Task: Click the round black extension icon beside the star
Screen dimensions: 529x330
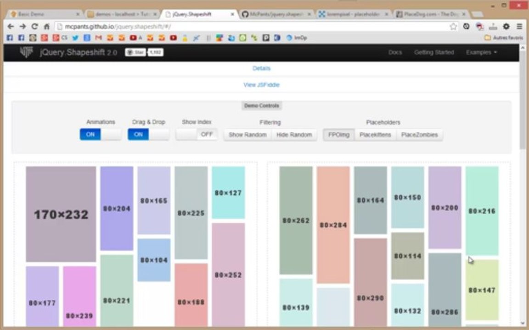Action: pos(466,26)
